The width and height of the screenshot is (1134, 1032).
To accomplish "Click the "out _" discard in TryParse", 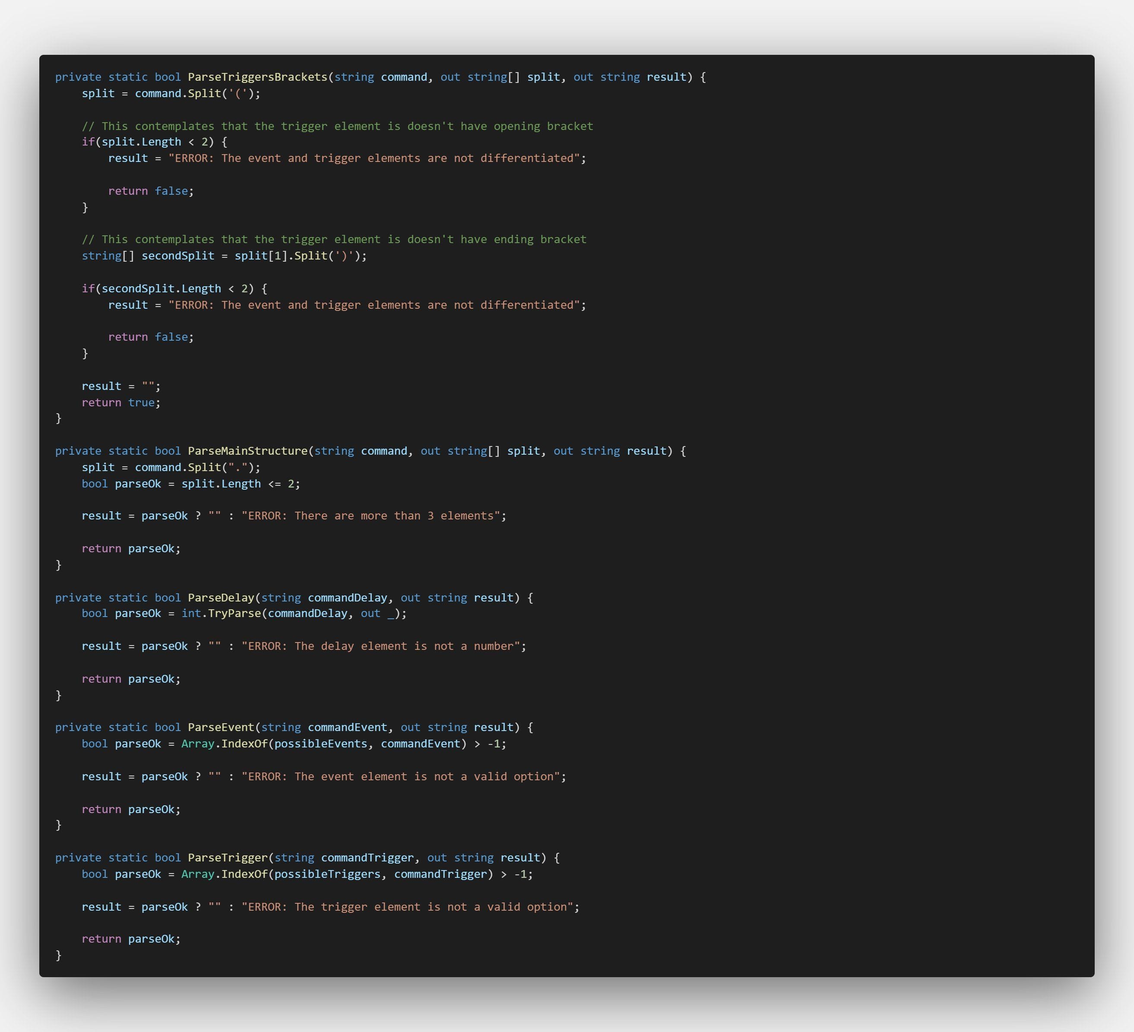I will [x=377, y=614].
